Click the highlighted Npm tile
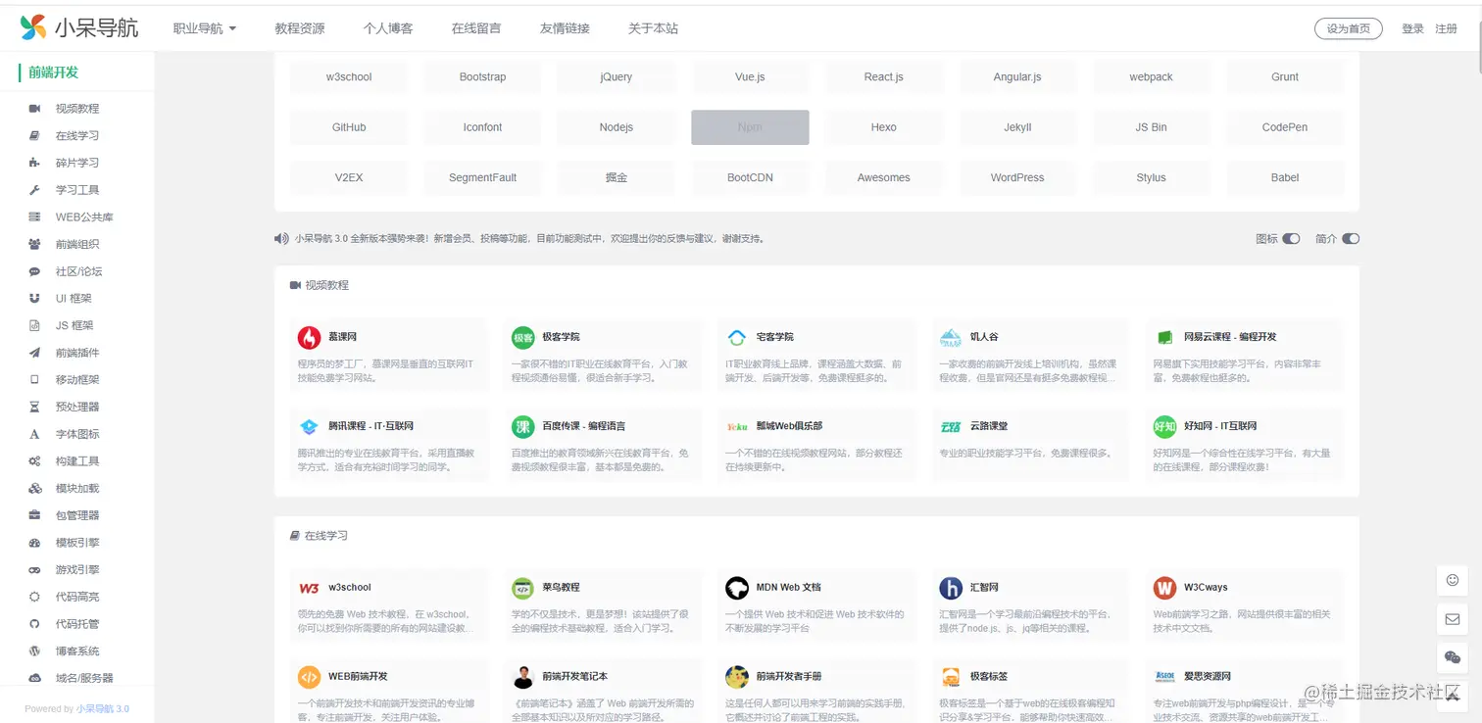 coord(750,127)
